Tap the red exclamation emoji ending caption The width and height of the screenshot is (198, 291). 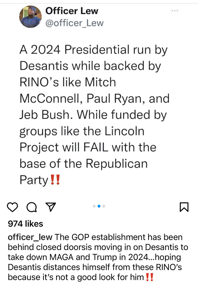click(x=149, y=277)
